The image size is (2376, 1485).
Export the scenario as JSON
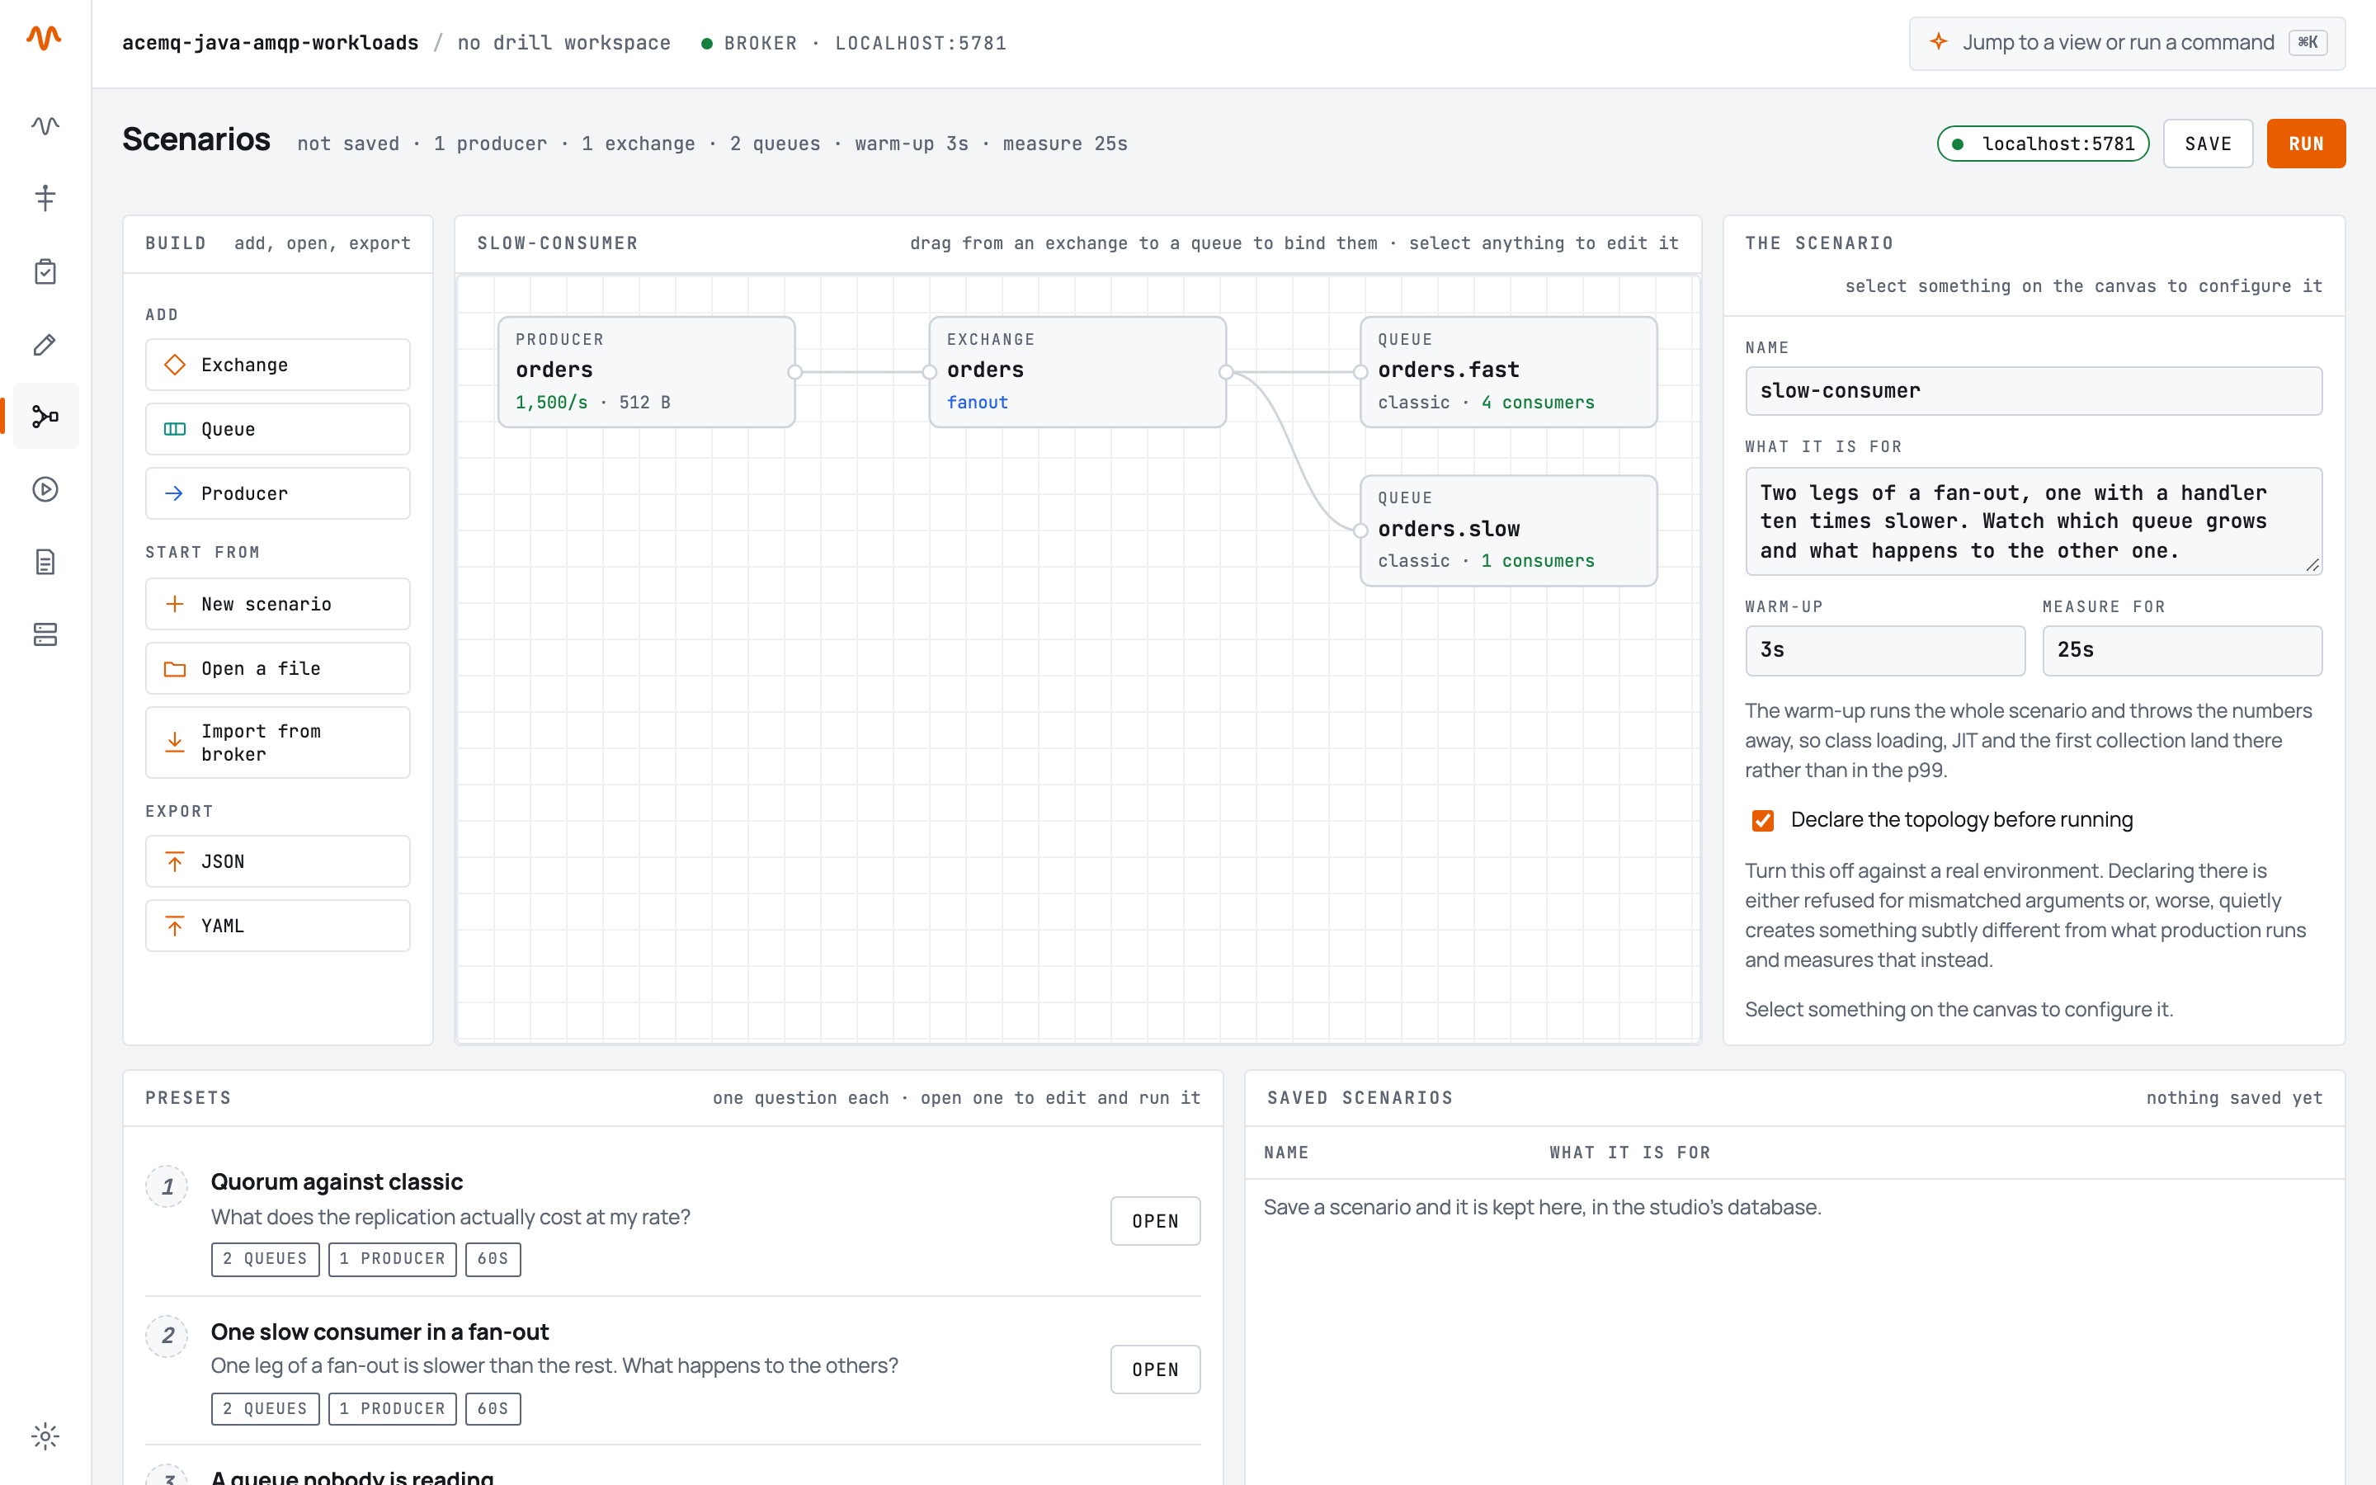coord(278,861)
